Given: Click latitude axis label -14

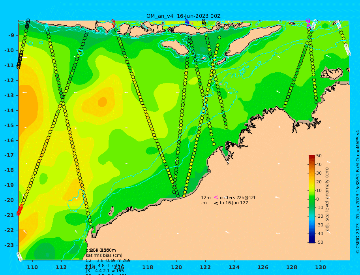Looking at the screenshot, I should tap(9, 111).
